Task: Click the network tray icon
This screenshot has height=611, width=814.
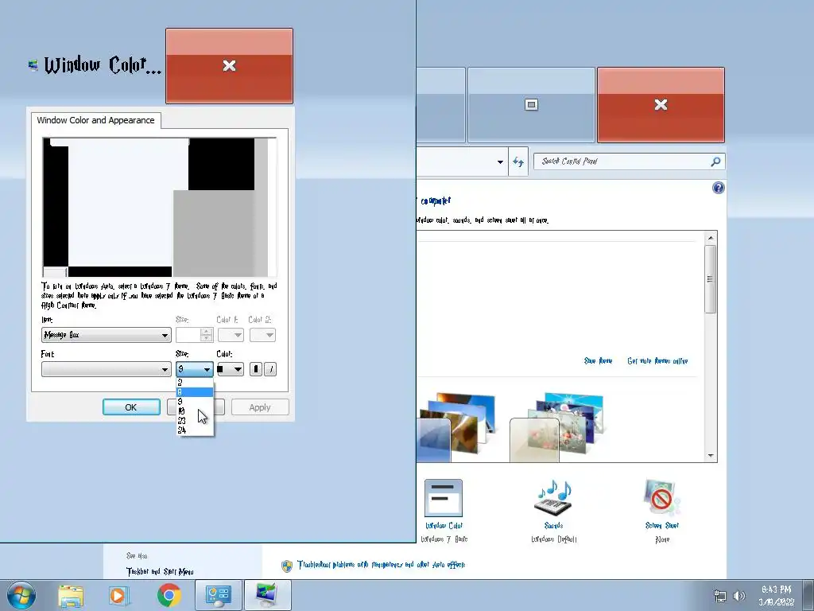Action: [719, 596]
